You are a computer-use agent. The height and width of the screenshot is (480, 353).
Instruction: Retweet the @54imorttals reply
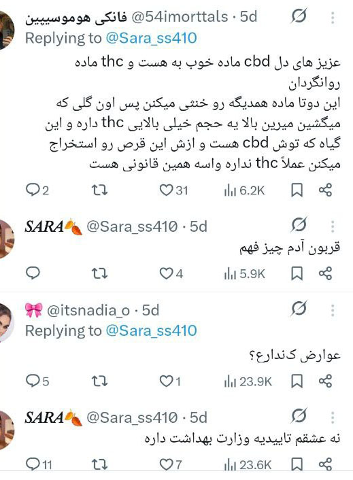pyautogui.click(x=100, y=190)
